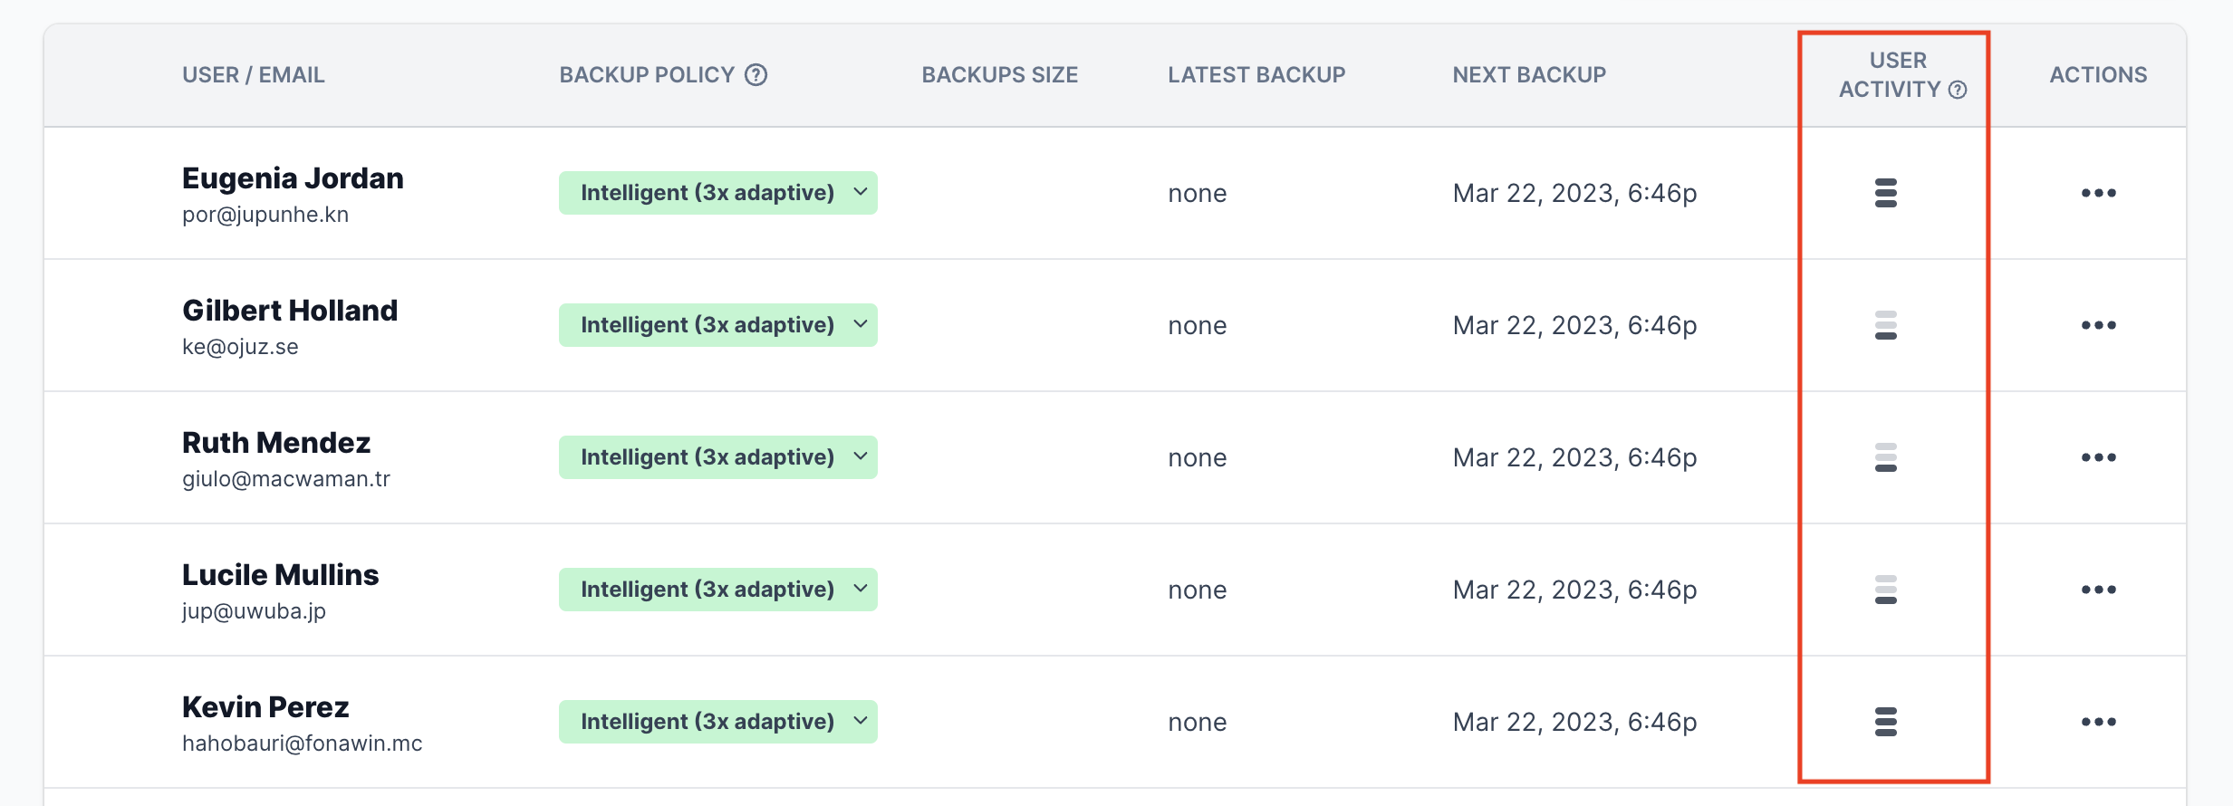Expand Lucile Mullins's backup policy dropdown
2233x806 pixels.
[718, 590]
